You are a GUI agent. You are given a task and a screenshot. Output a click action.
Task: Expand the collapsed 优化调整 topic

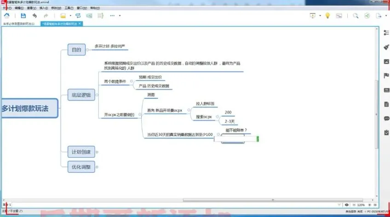point(97,166)
